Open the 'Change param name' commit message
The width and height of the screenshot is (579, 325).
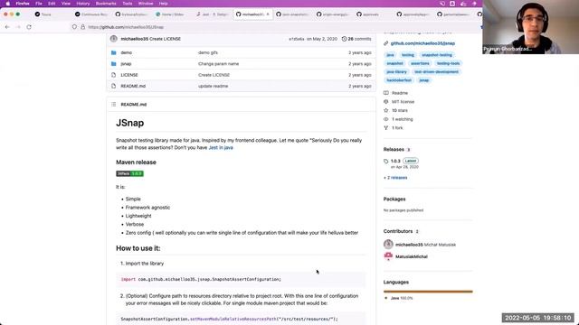pos(219,64)
